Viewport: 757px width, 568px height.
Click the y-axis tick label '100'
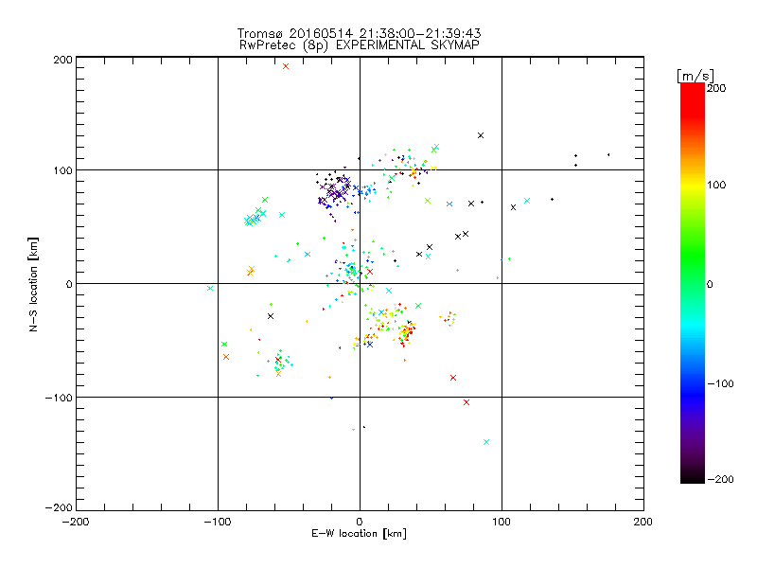[62, 170]
